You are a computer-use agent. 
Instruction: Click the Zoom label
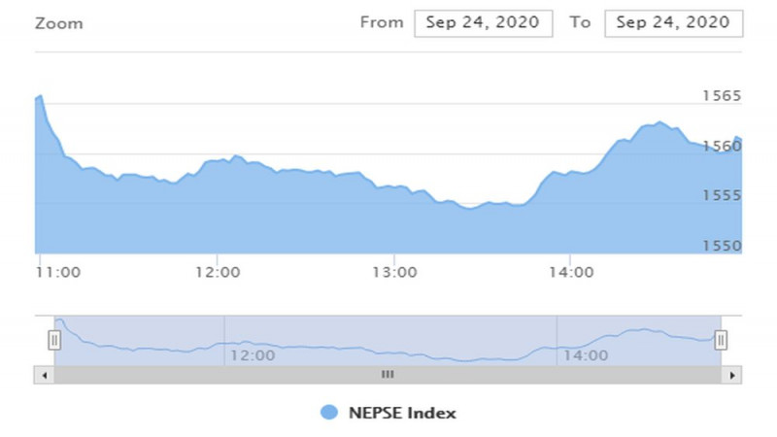tap(59, 23)
